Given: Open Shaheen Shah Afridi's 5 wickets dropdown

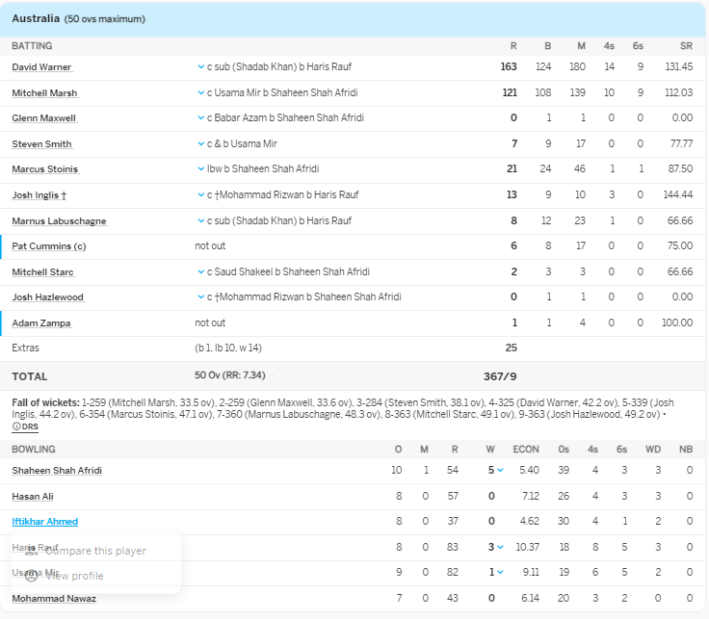Looking at the screenshot, I should (500, 471).
